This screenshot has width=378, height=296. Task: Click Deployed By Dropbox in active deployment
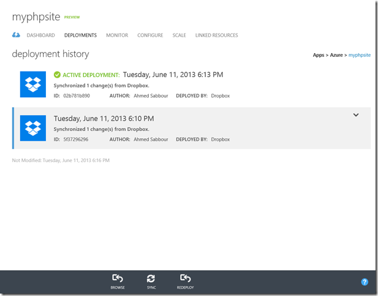[x=203, y=96]
